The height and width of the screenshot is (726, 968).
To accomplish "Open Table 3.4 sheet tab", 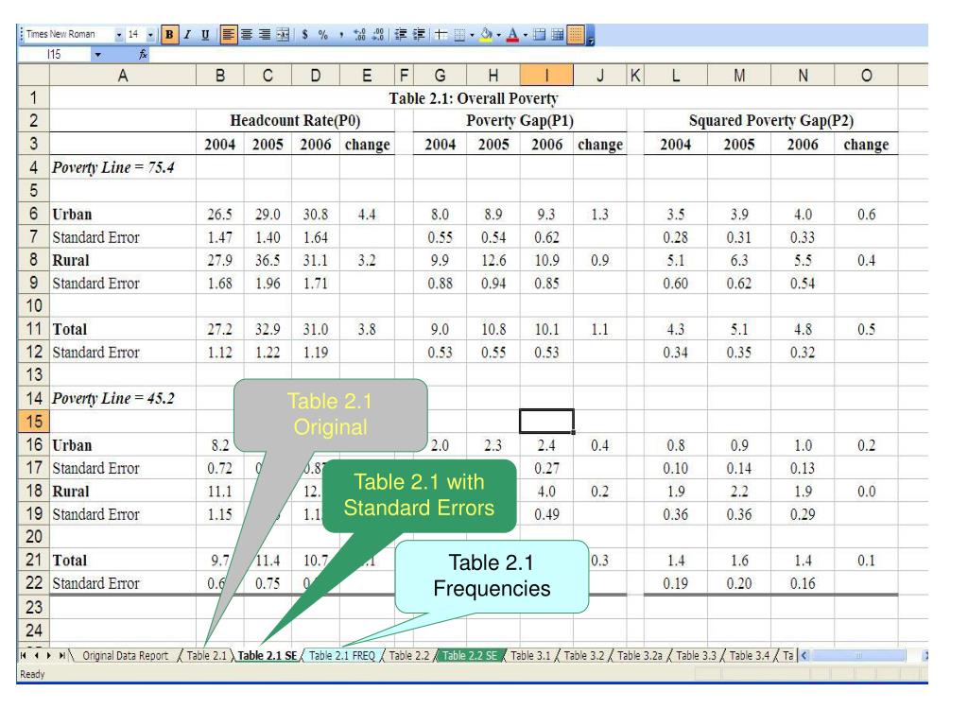I will tap(750, 656).
